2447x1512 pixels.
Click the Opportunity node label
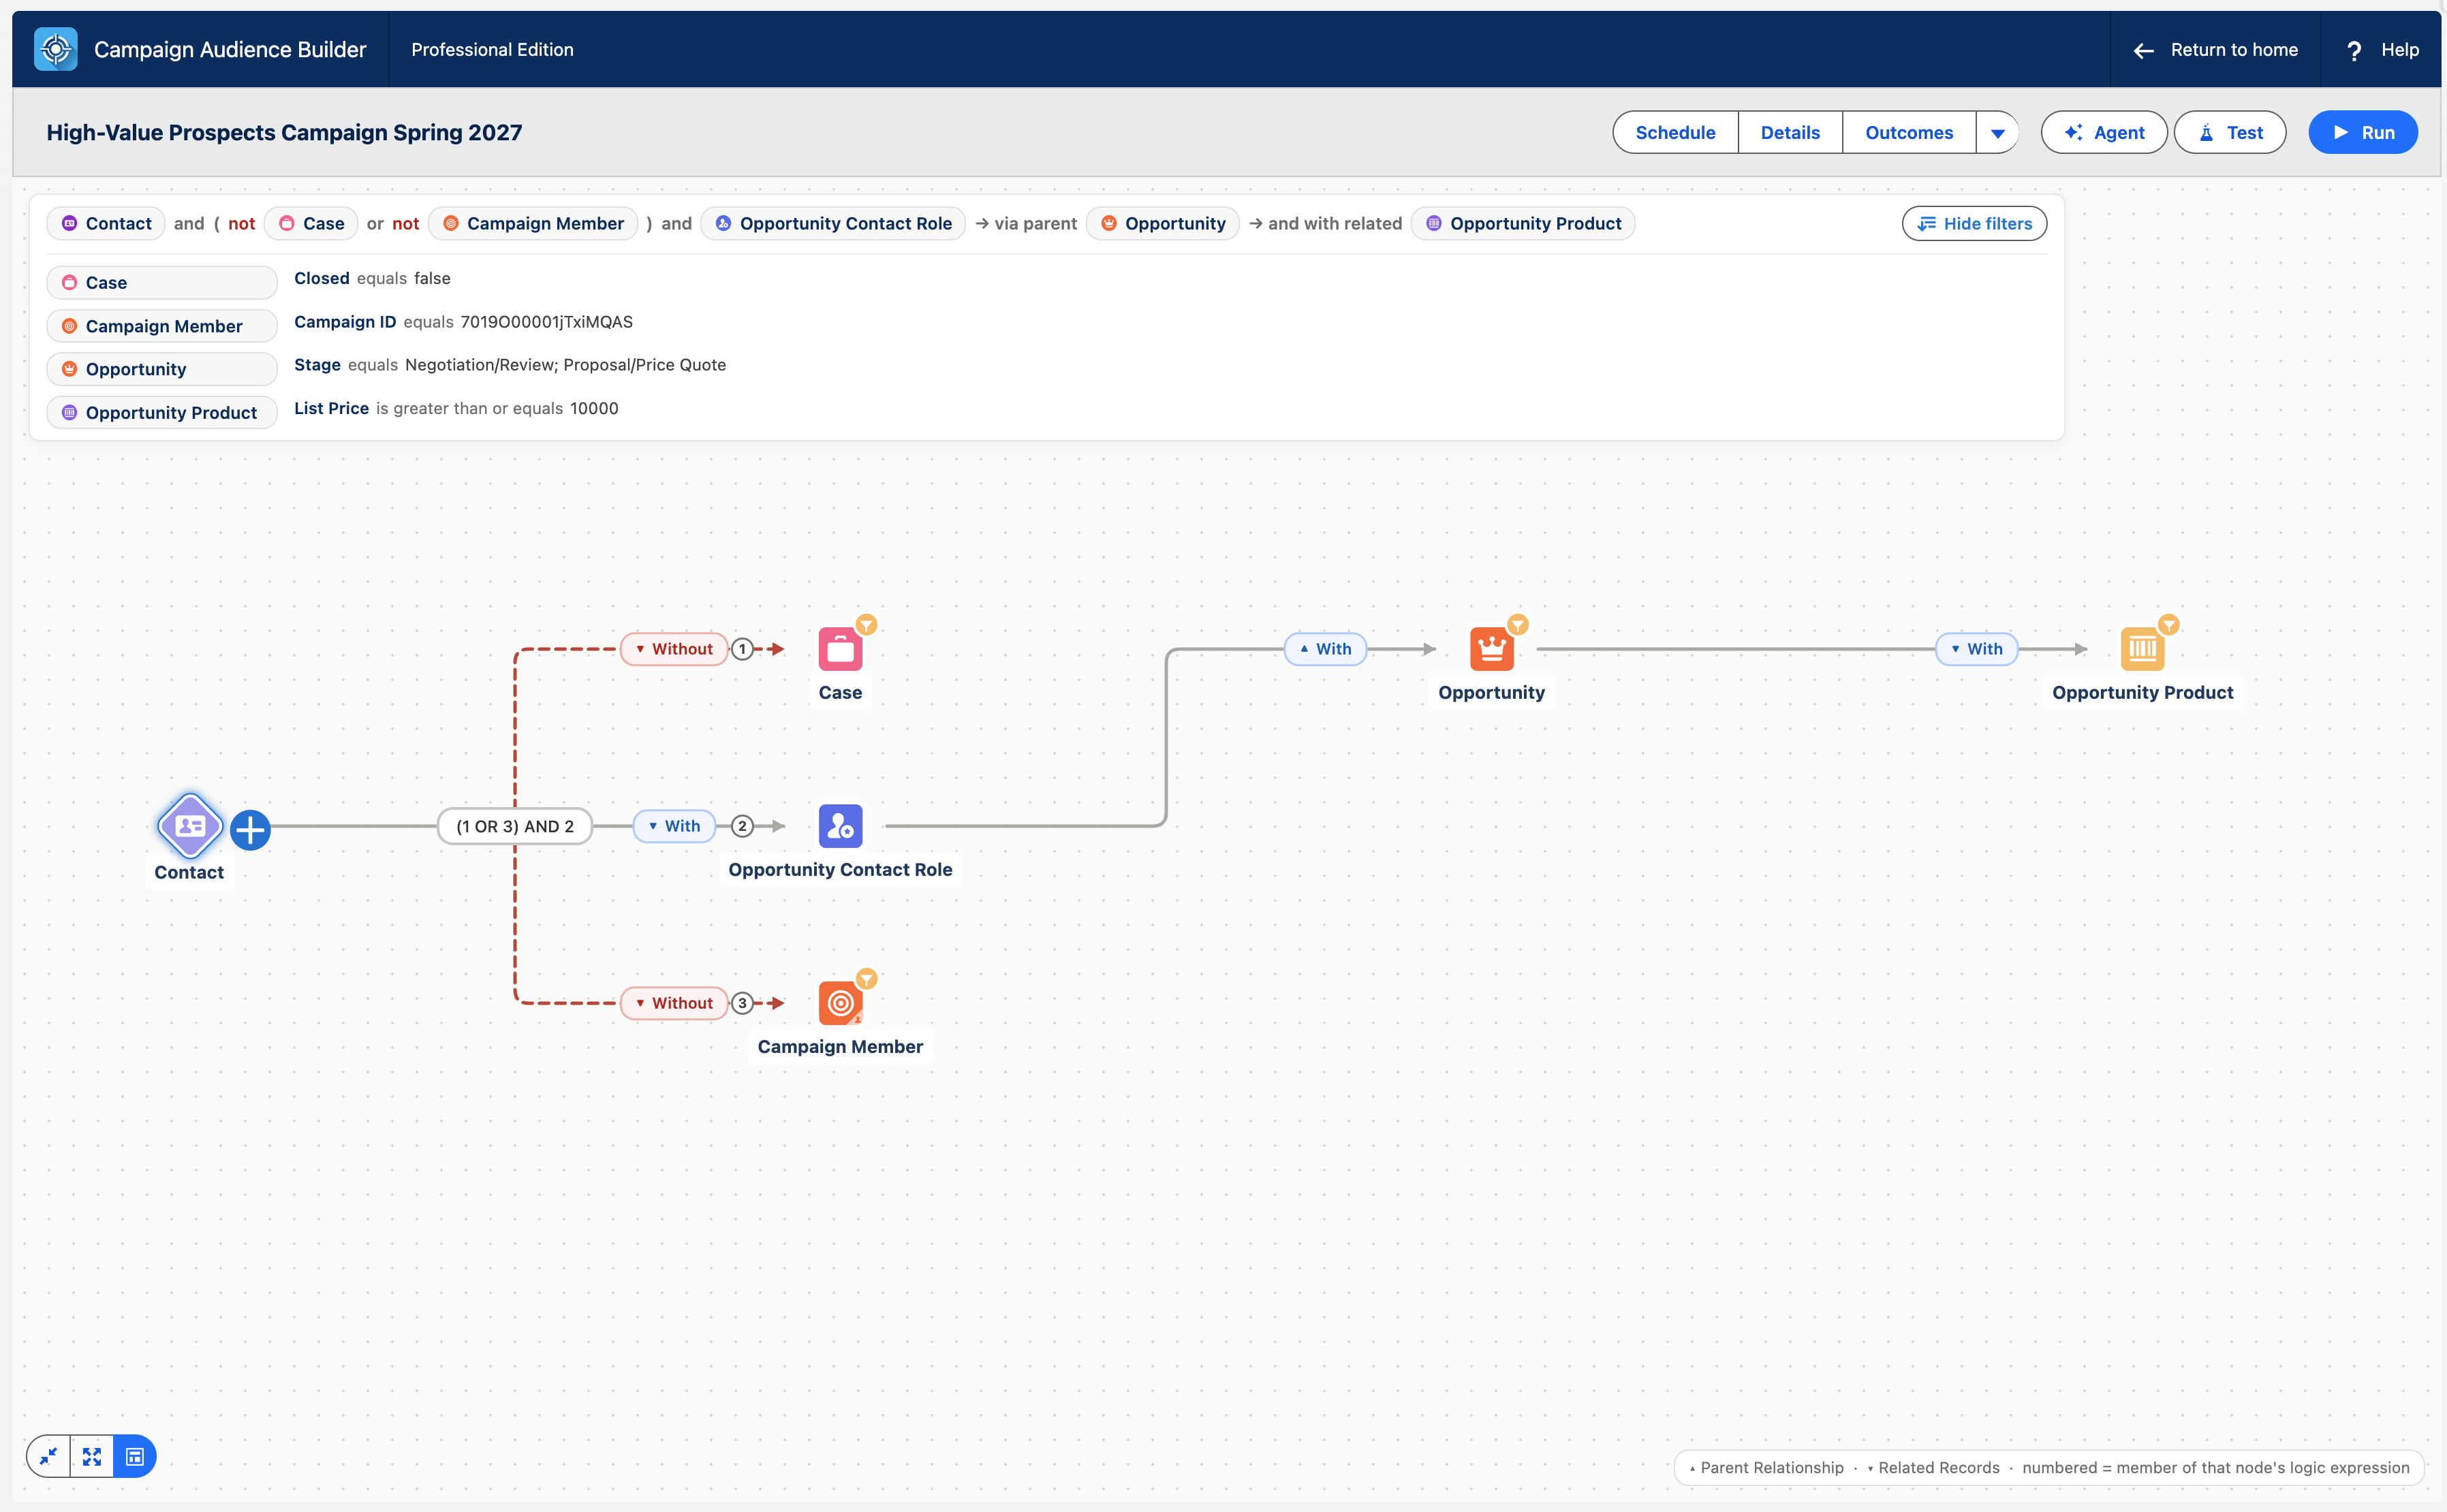pyautogui.click(x=1491, y=692)
